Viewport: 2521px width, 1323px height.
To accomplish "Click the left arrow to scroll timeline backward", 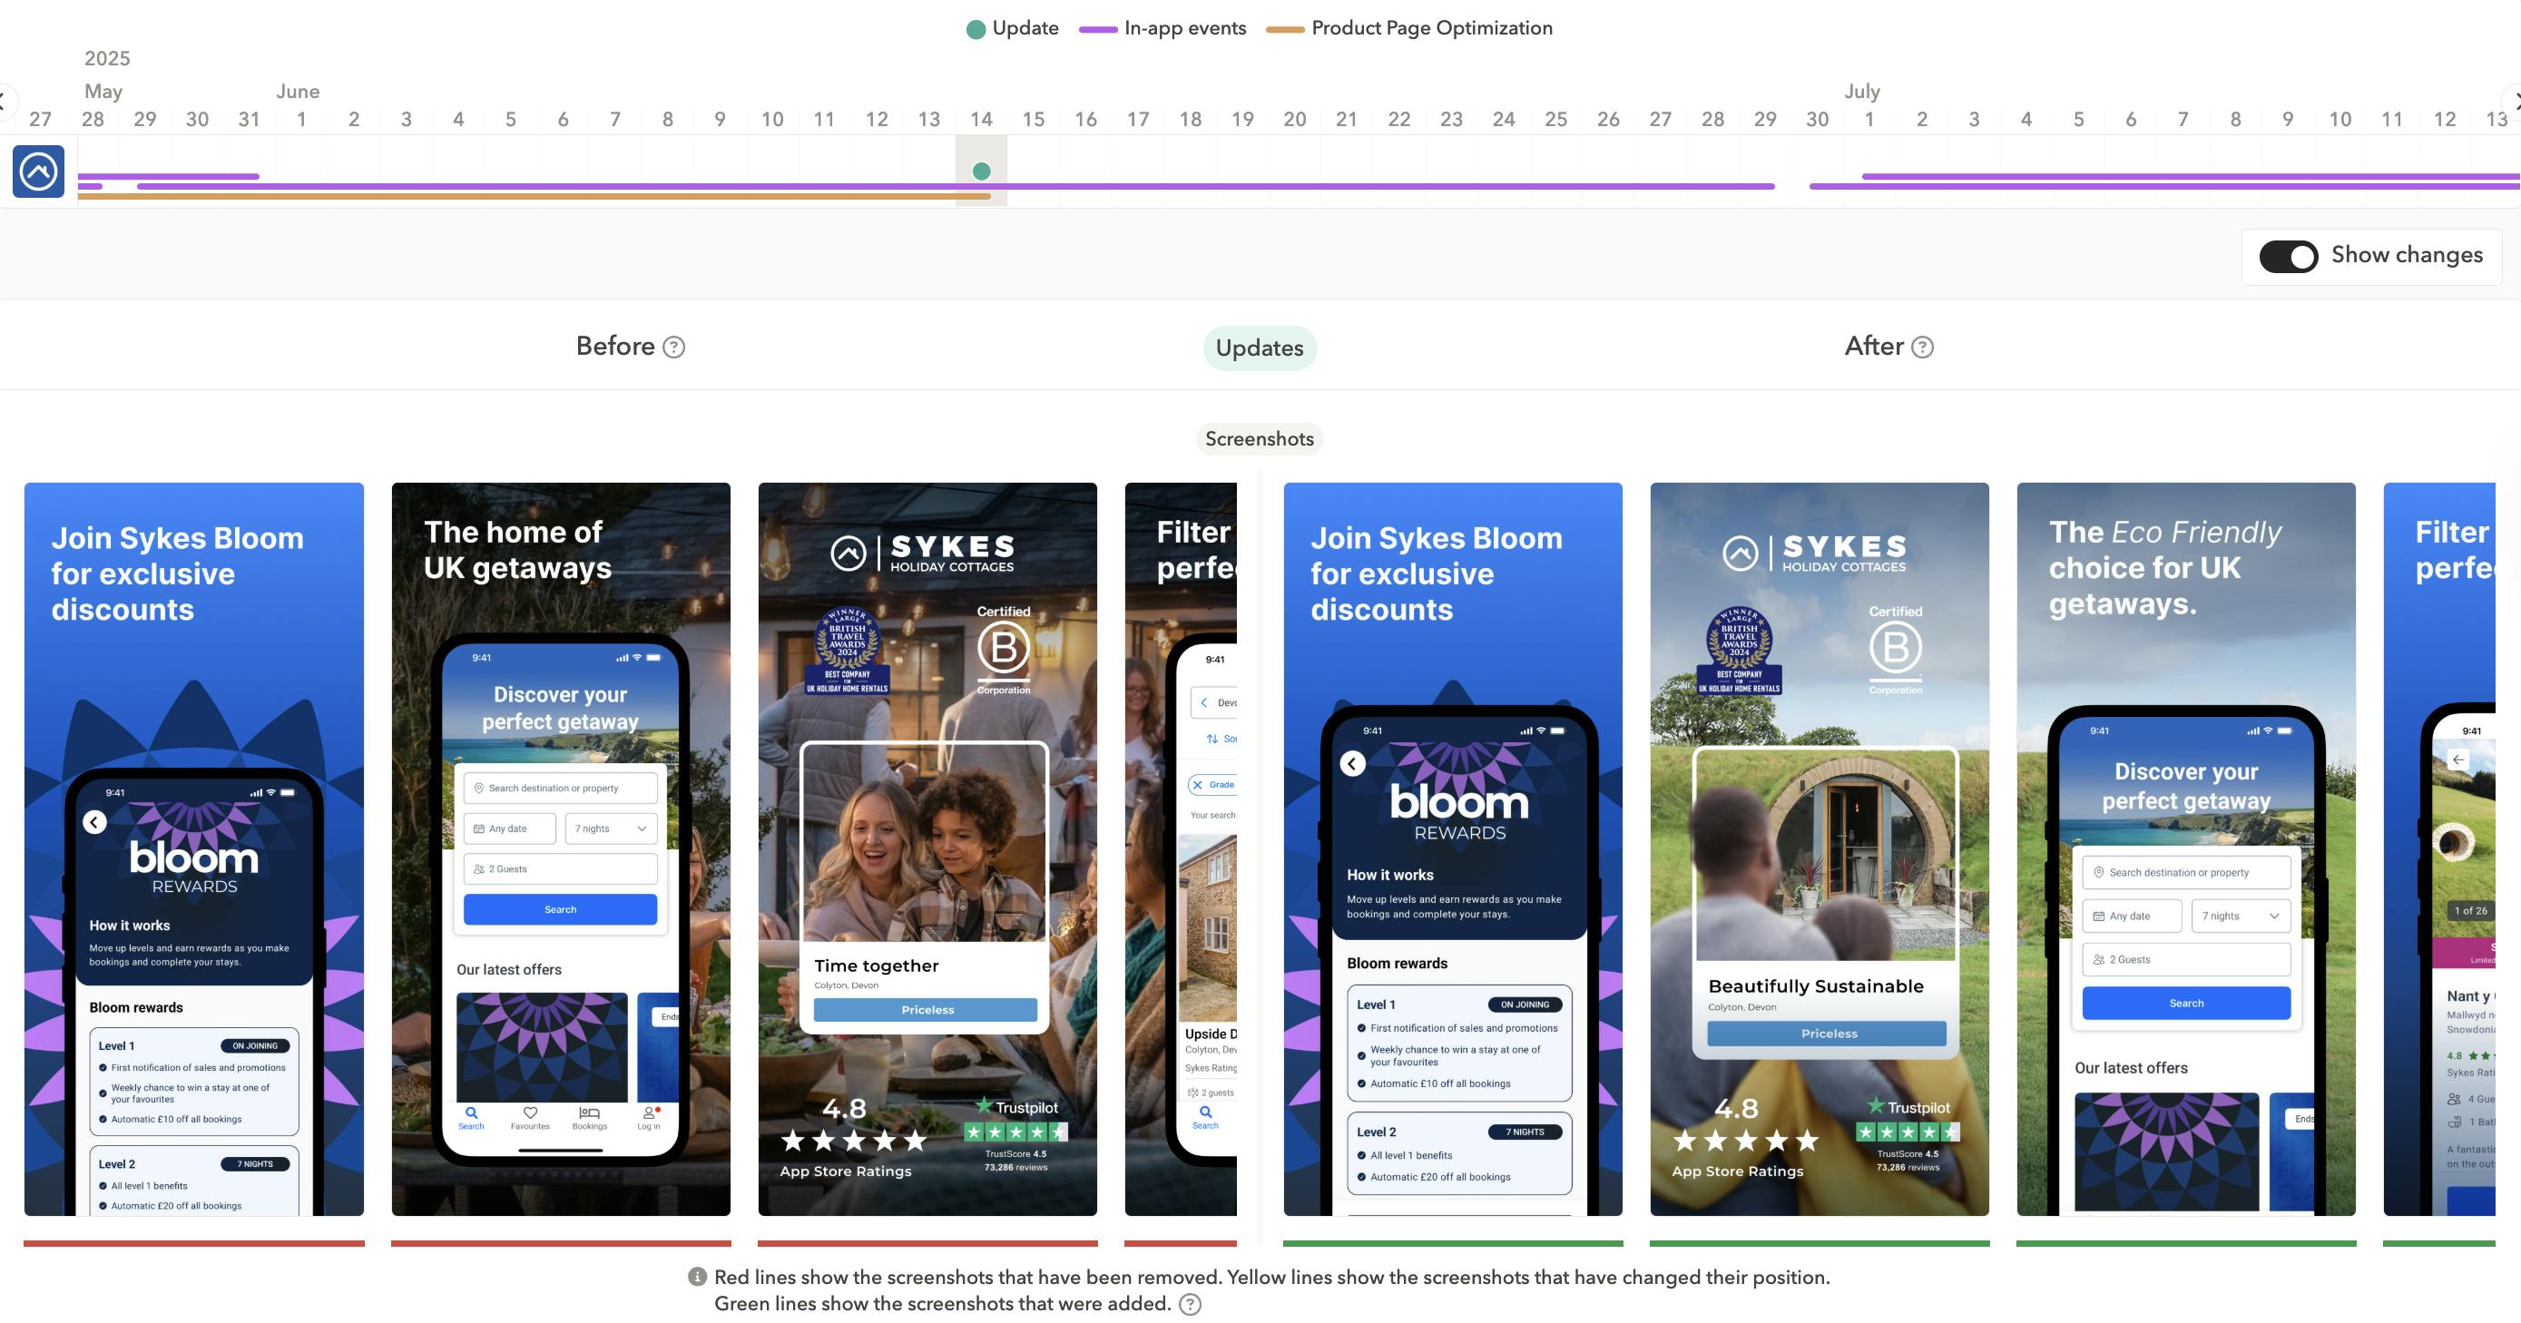I will (x=3, y=101).
